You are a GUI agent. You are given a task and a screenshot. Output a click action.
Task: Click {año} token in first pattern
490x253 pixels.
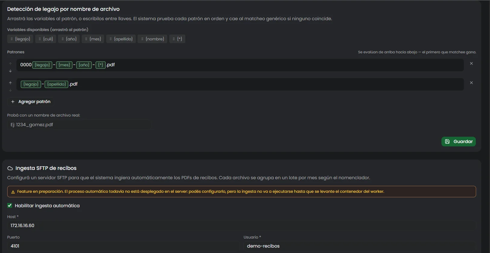tap(84, 65)
